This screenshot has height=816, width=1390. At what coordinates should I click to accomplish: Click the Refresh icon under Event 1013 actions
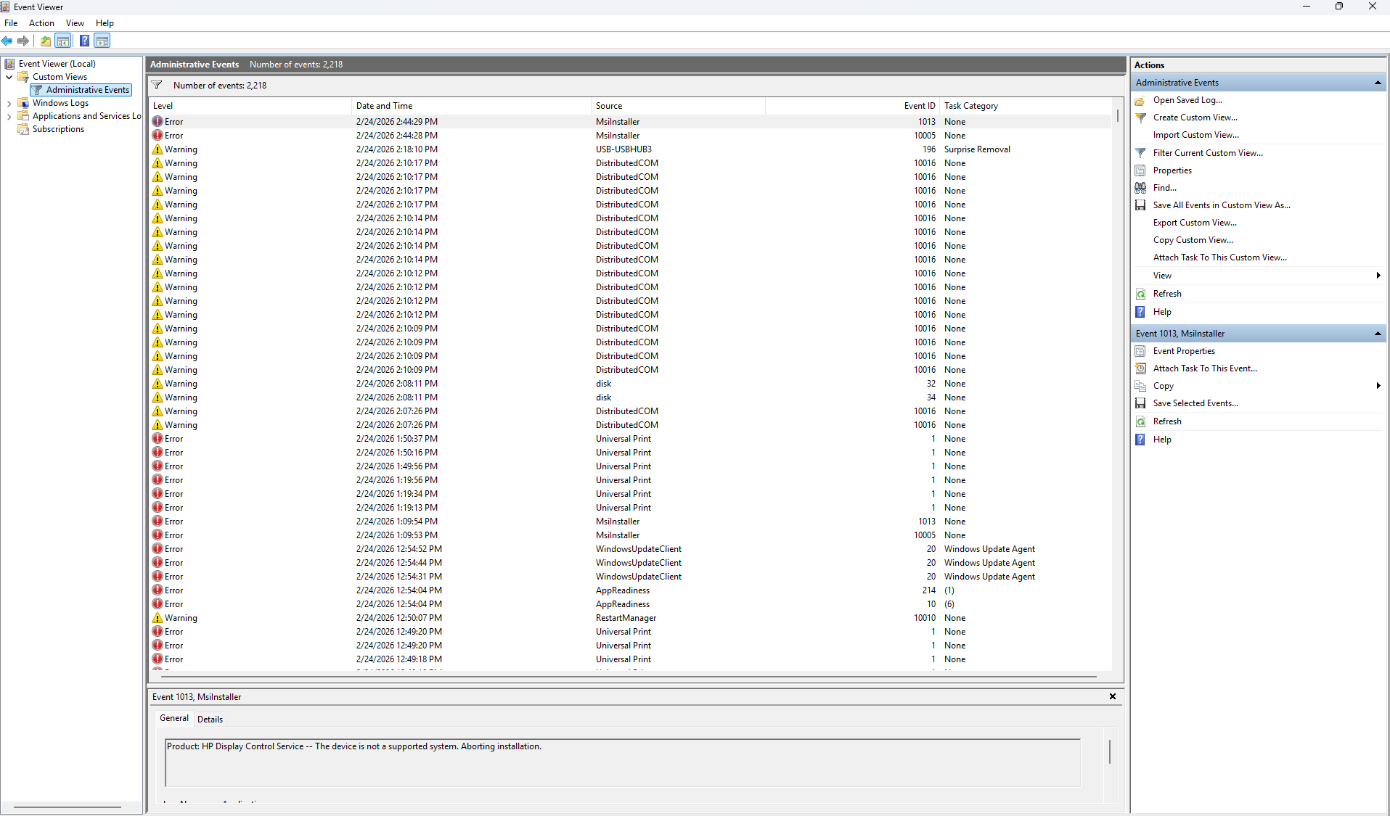1140,421
